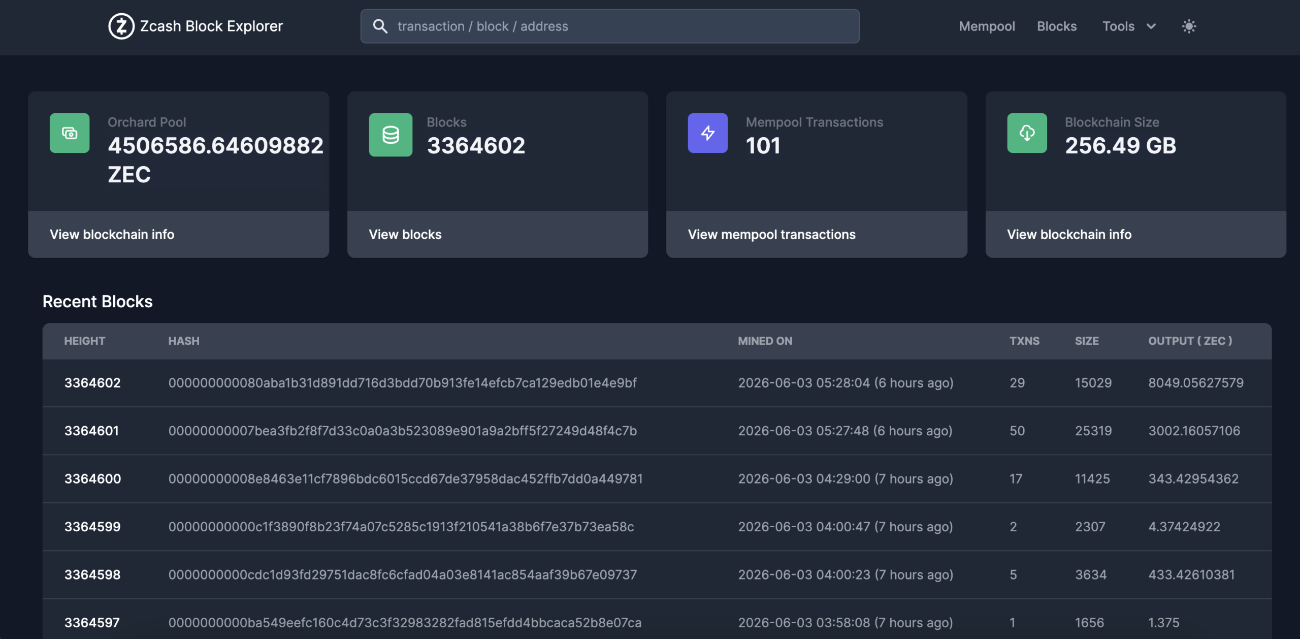The width and height of the screenshot is (1300, 639).
Task: Select txns count 17 of block 3364600
Action: pos(1016,478)
